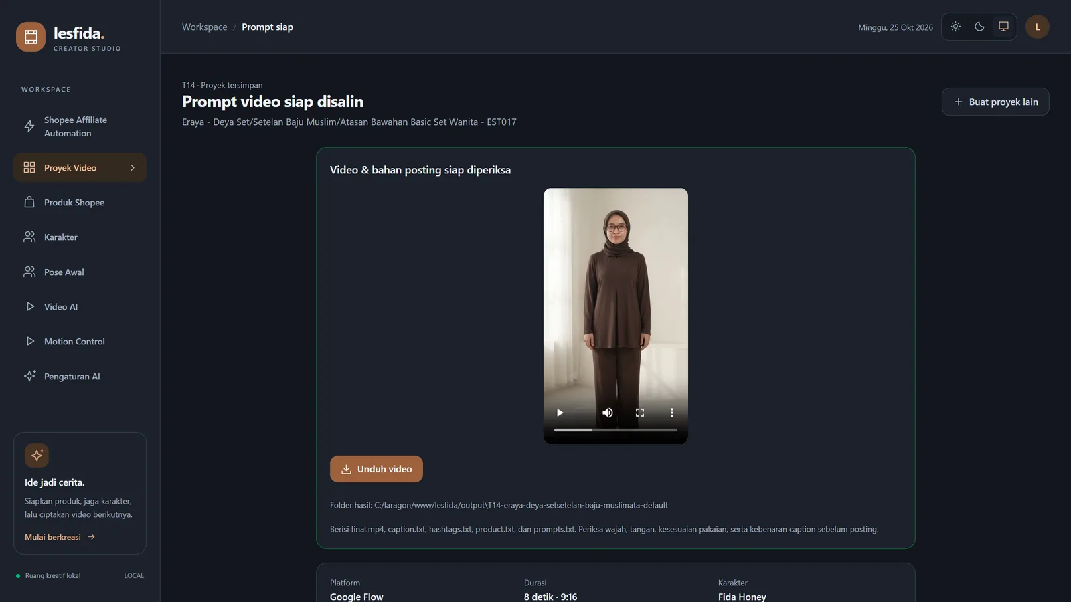Click the lesfida film logo icon

pos(31,37)
